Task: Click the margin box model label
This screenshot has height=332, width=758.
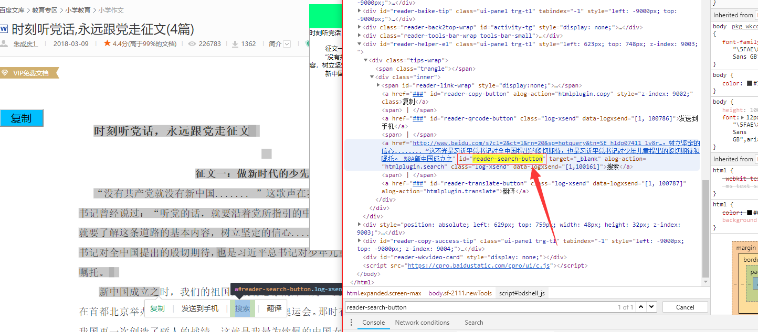Action: [745, 248]
